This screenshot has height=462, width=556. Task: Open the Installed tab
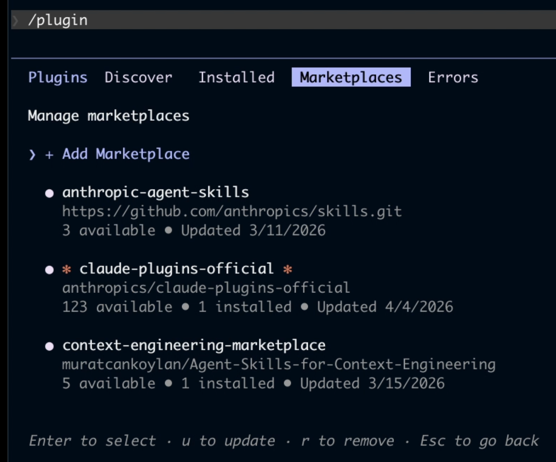tap(236, 77)
